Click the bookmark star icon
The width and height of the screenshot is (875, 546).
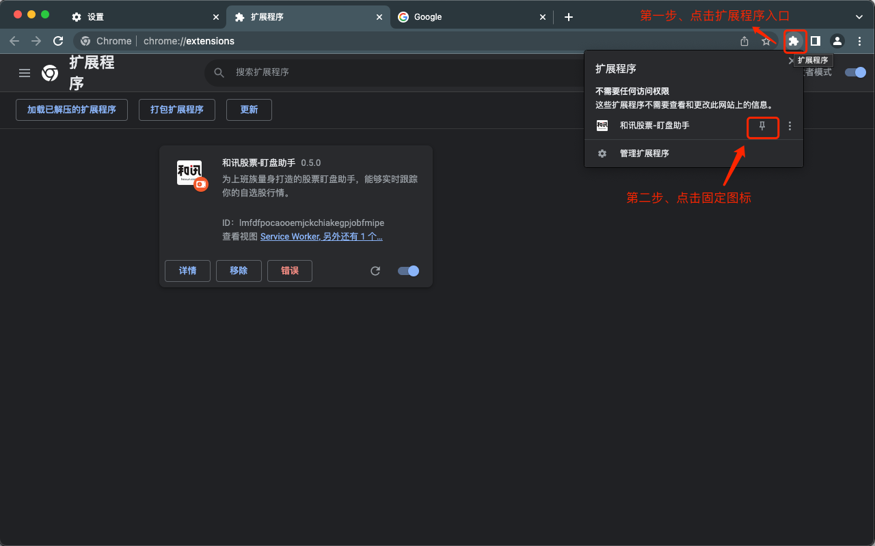click(x=766, y=41)
